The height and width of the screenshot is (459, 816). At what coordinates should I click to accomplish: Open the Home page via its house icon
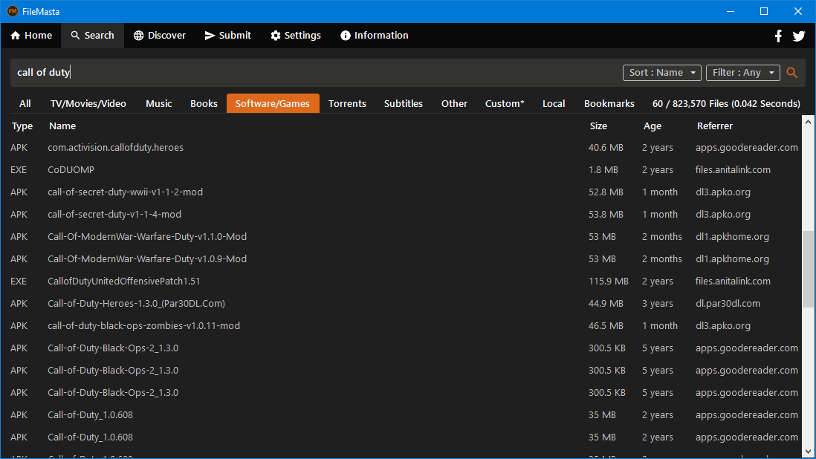pos(16,35)
